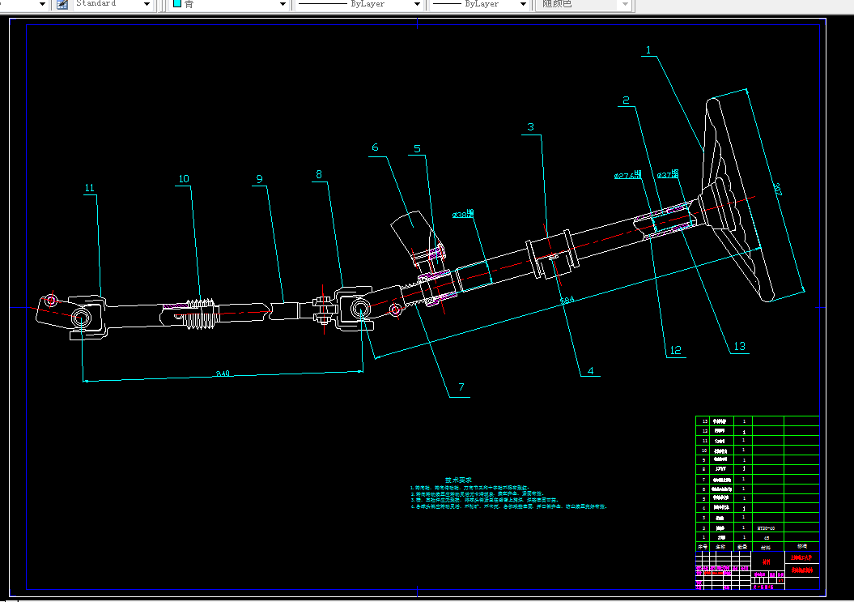The width and height of the screenshot is (854, 602).
Task: Open the color control dropdown showing 青
Action: 283,4
